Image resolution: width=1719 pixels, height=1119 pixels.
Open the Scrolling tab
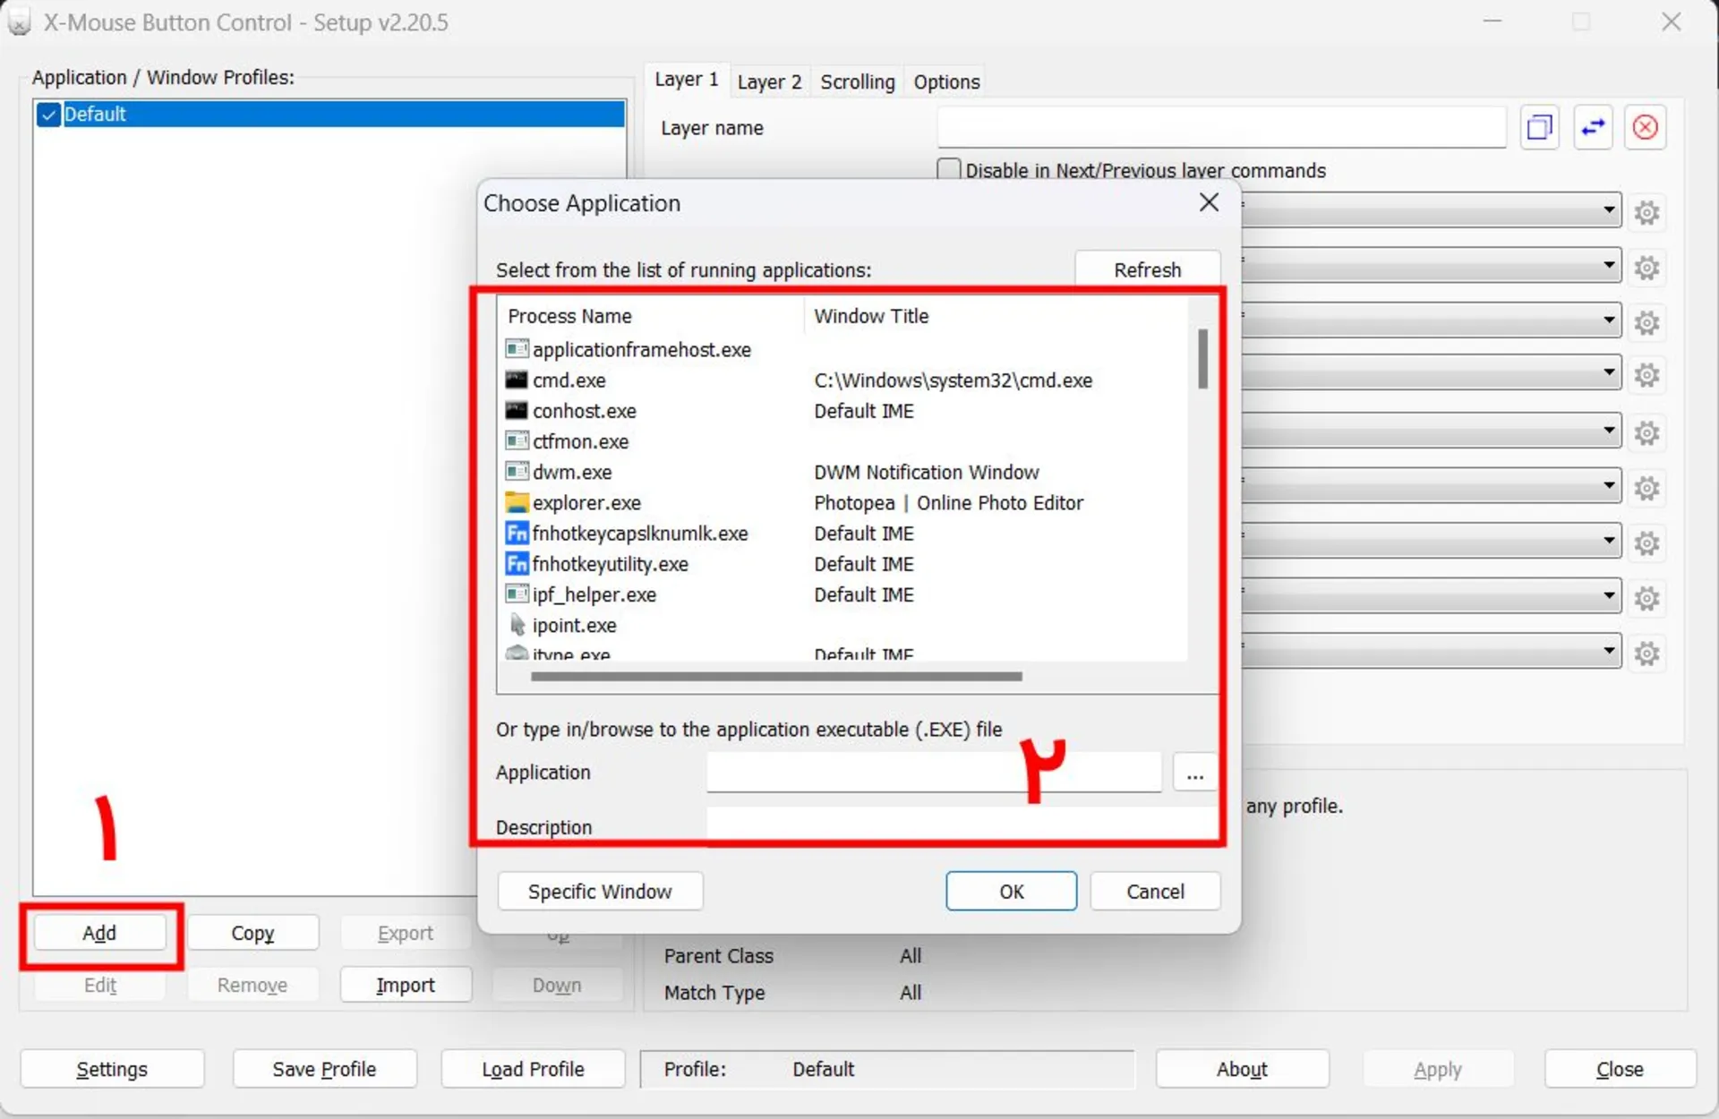pyautogui.click(x=856, y=81)
